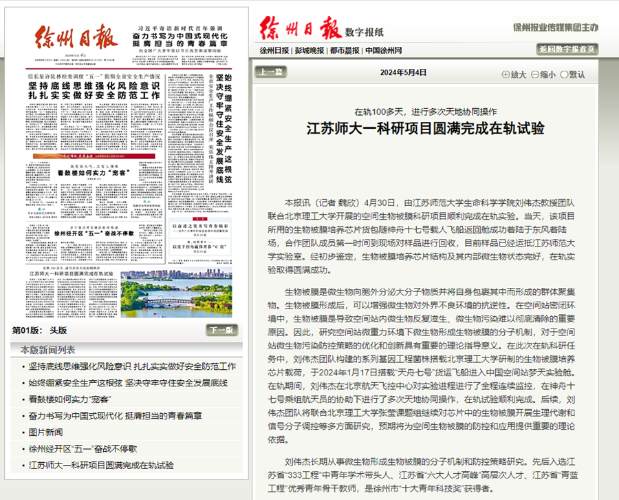Open the 彭城晚报 navigation link
Screen dimensions: 619x500
click(x=308, y=51)
